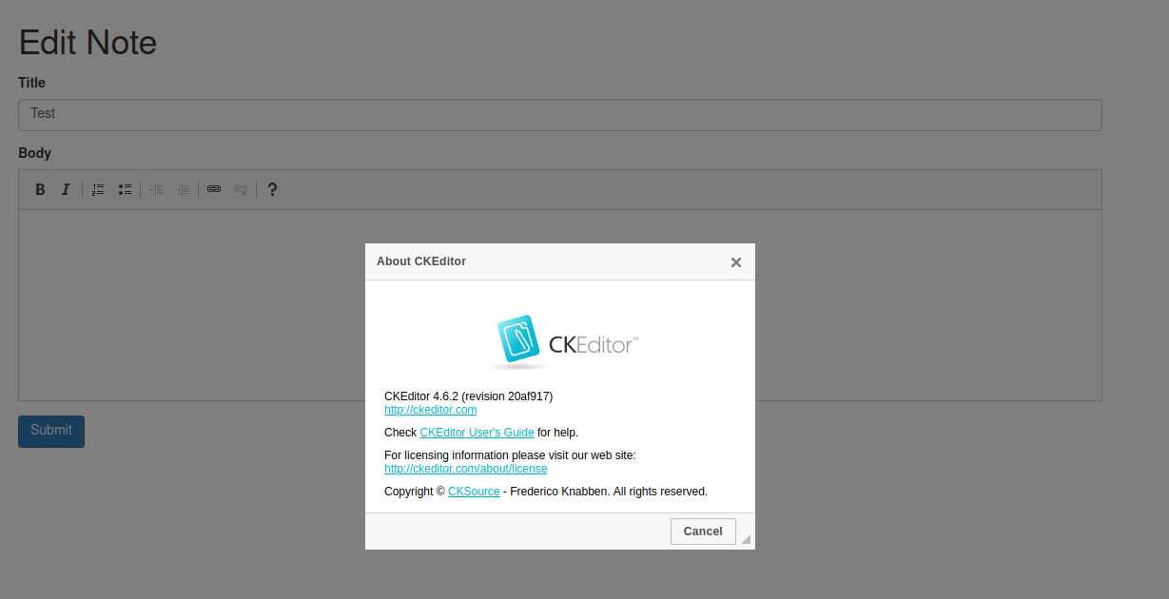
Task: Open About CKEditor via the question mark
Action: point(272,189)
